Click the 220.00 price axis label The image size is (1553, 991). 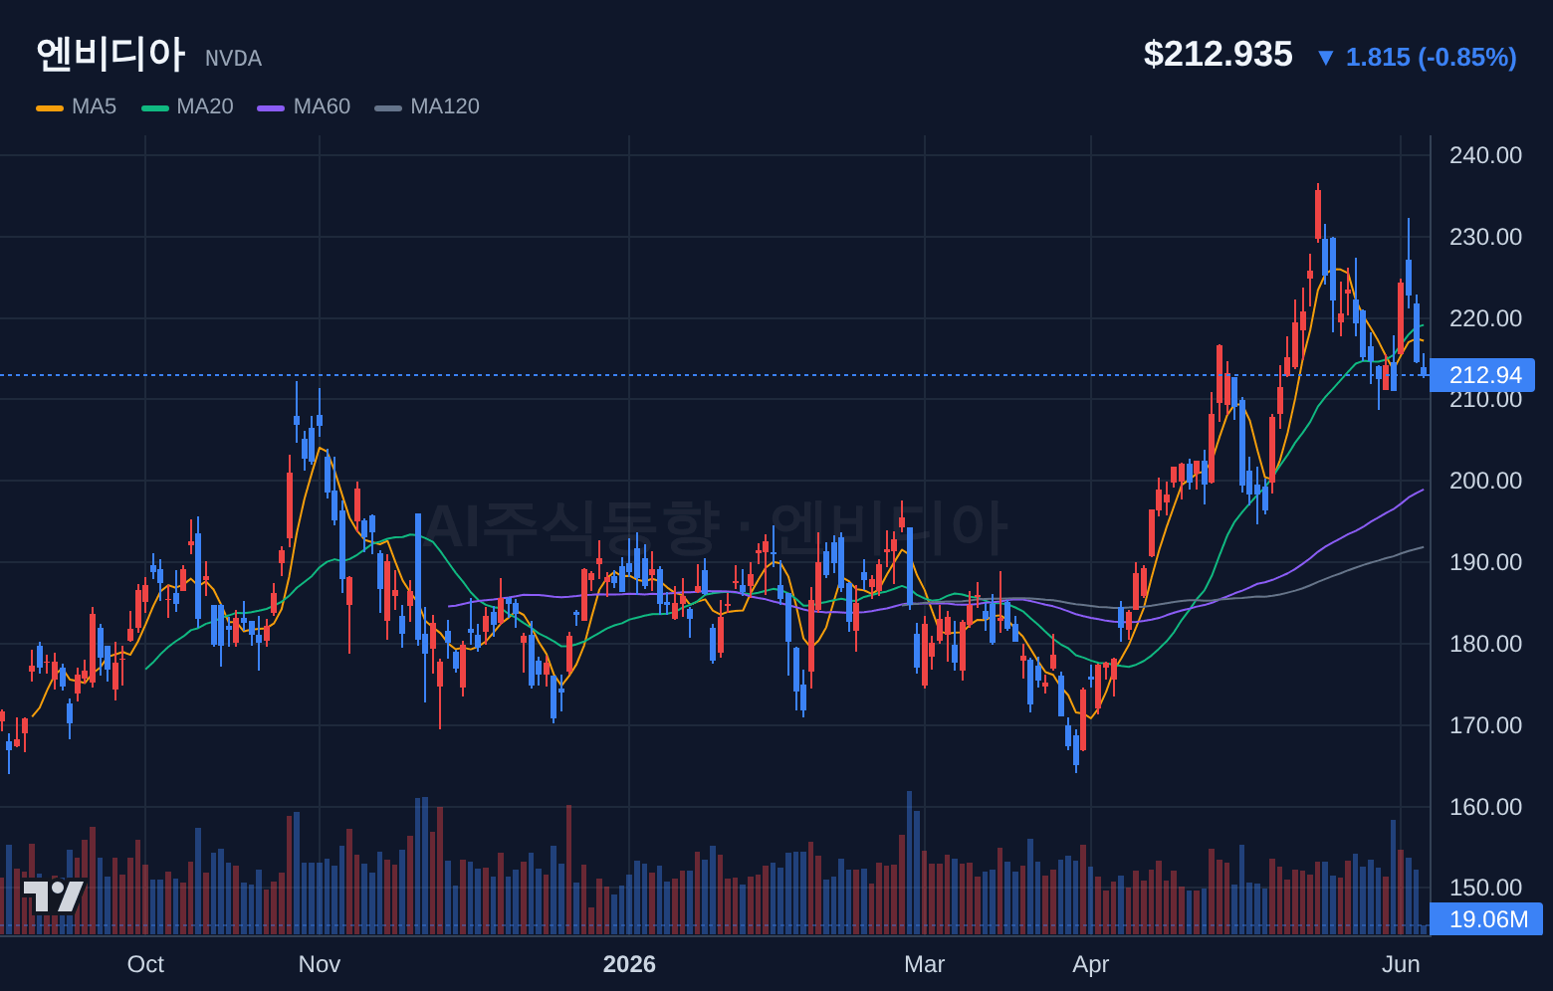pos(1485,318)
